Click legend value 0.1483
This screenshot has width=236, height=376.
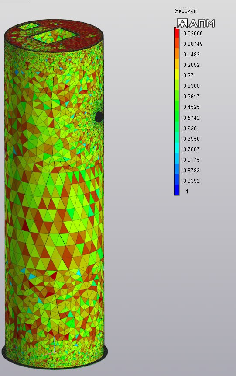point(192,55)
